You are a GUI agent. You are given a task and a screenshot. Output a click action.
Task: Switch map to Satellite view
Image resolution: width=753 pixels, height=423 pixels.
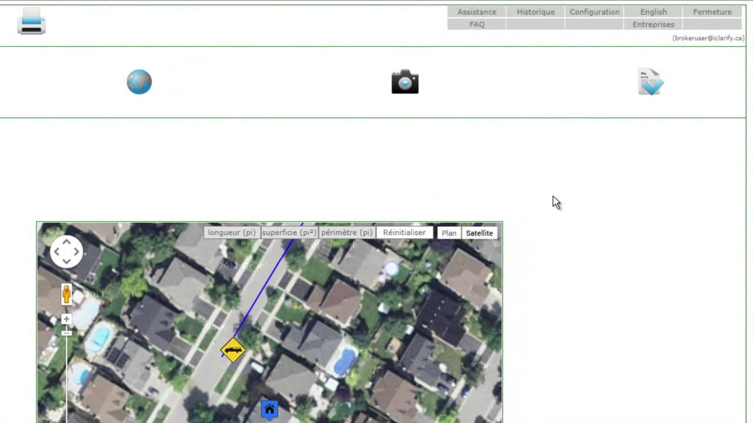479,233
